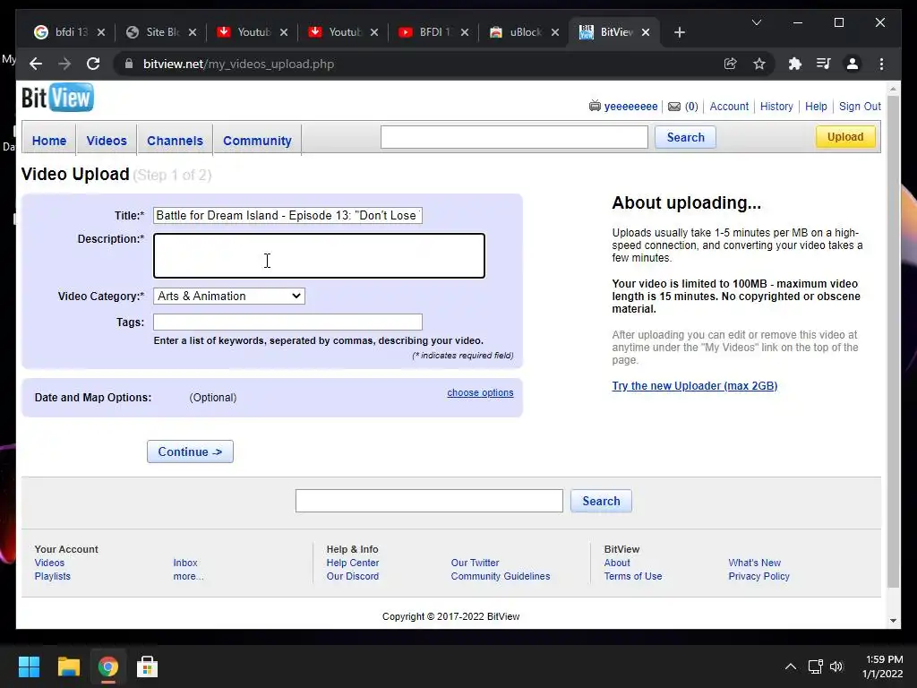The width and height of the screenshot is (917, 688).
Task: Close the uBlock tab
Action: [x=555, y=32]
